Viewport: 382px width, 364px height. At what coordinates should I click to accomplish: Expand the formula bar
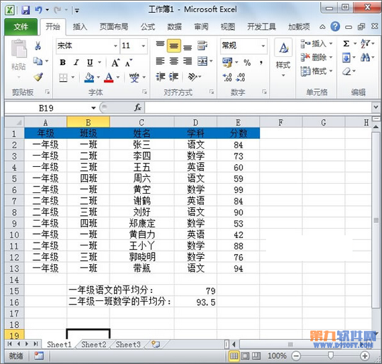coord(376,107)
